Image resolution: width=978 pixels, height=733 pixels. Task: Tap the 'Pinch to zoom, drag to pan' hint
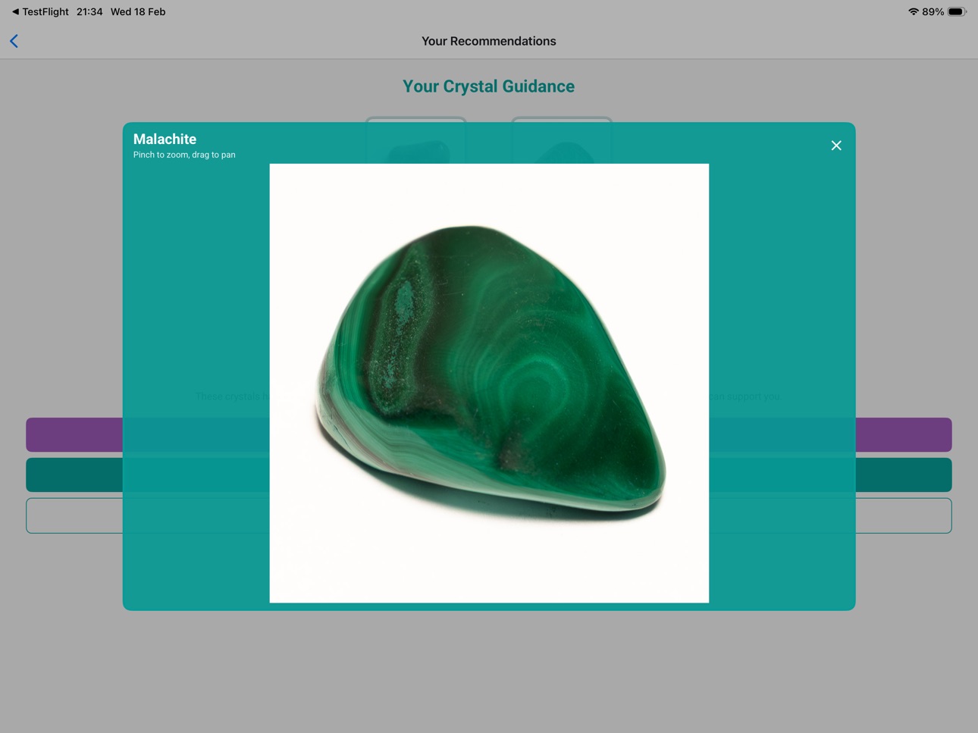coord(184,155)
